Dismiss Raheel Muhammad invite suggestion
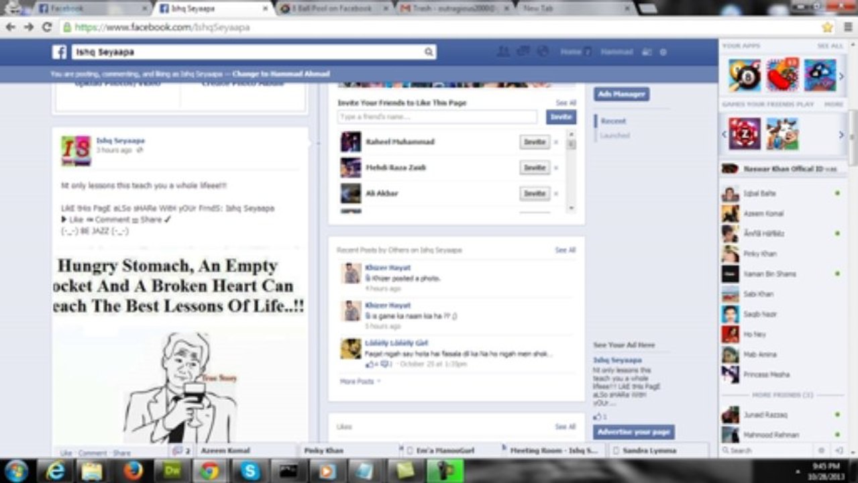Image resolution: width=858 pixels, height=483 pixels. (x=556, y=142)
